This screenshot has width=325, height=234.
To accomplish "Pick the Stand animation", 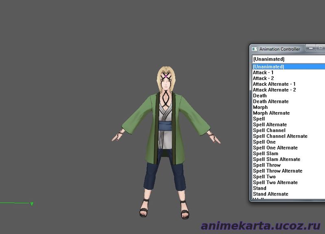I will coord(288,188).
